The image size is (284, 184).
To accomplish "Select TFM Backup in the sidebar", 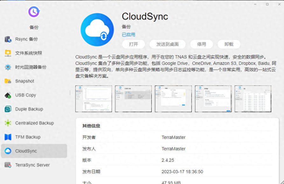I will [x=34, y=137].
